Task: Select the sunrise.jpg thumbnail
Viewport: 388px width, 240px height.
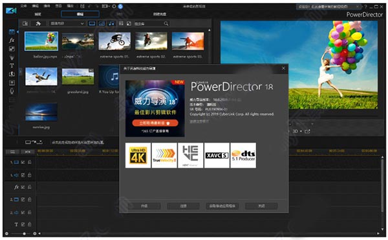Action: tap(41, 112)
